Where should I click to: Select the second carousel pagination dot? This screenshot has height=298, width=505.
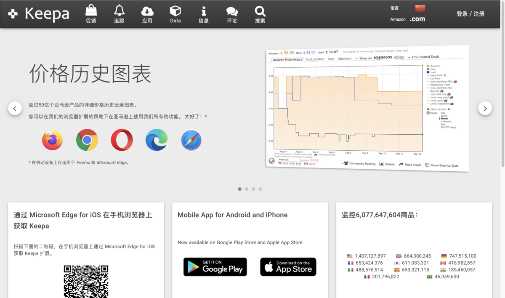pyautogui.click(x=247, y=189)
